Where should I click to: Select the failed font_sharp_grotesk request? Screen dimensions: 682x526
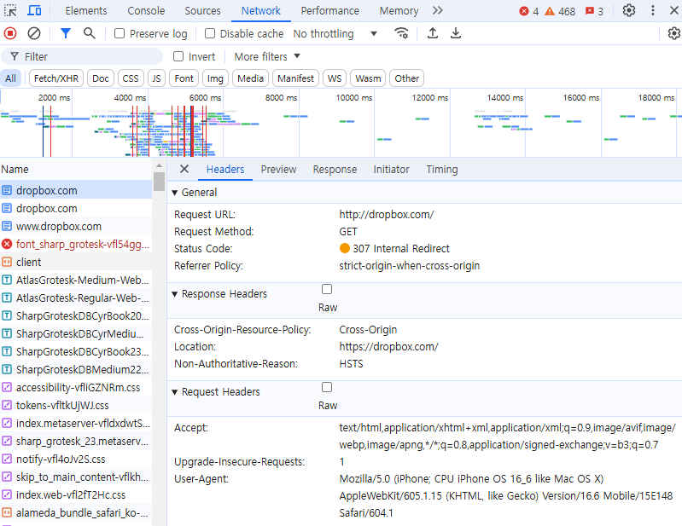pyautogui.click(x=76, y=244)
